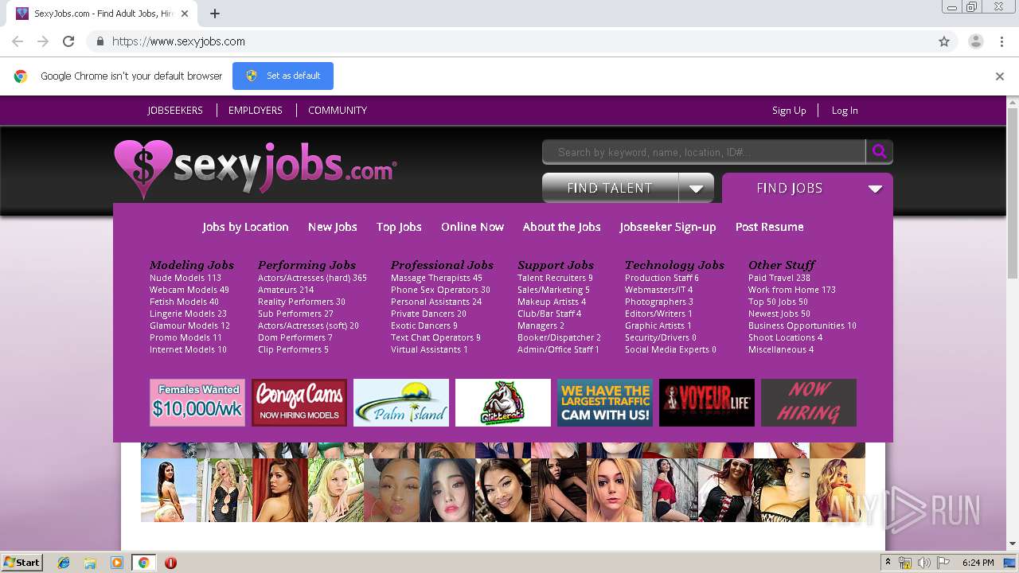Focus the keyword search input field
The image size is (1019, 573).
tap(704, 152)
